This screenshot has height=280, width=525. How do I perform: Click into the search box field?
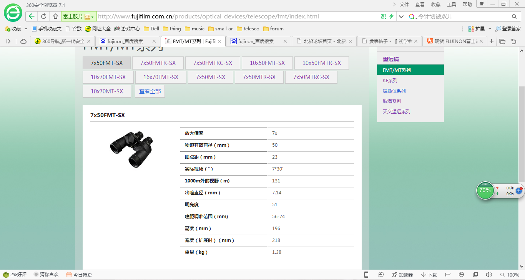463,17
